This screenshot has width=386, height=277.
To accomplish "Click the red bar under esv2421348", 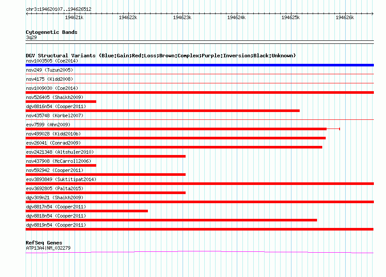I will click(x=106, y=156).
